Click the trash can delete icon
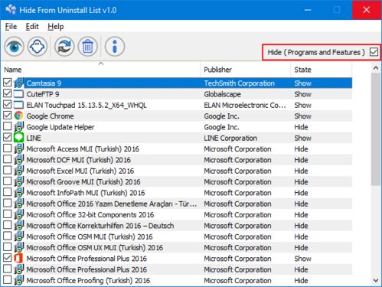The image size is (382, 287). [x=87, y=47]
